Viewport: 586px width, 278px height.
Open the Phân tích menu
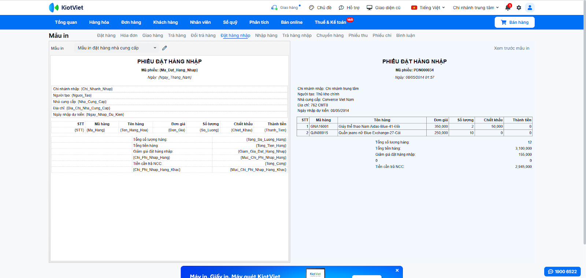coord(259,22)
